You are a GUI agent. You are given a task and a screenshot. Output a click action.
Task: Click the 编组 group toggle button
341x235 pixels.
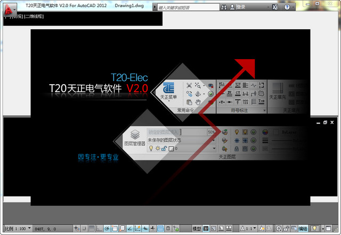click(x=303, y=229)
